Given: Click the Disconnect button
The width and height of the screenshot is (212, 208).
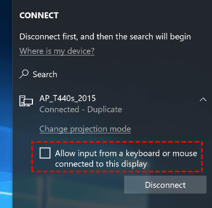Looking at the screenshot, I should point(165,185).
